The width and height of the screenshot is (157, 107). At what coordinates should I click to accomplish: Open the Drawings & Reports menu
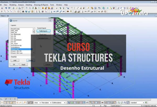[x=41, y=5]
